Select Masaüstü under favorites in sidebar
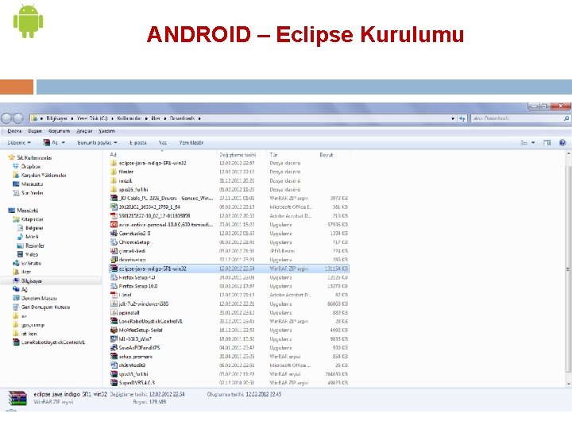572x429 pixels. (x=28, y=184)
